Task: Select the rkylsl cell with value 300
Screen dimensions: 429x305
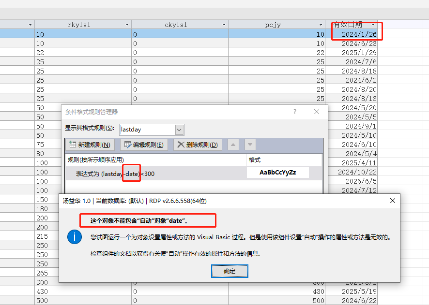Action: (x=47, y=282)
